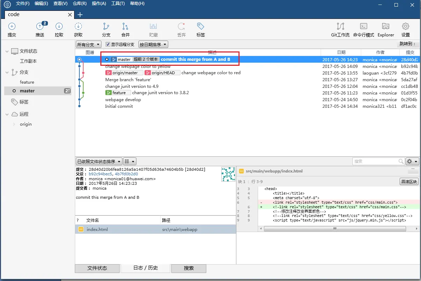Screen dimensions: 421x281
Task: Collapse the 文件状态 sidebar section
Action: point(7,51)
